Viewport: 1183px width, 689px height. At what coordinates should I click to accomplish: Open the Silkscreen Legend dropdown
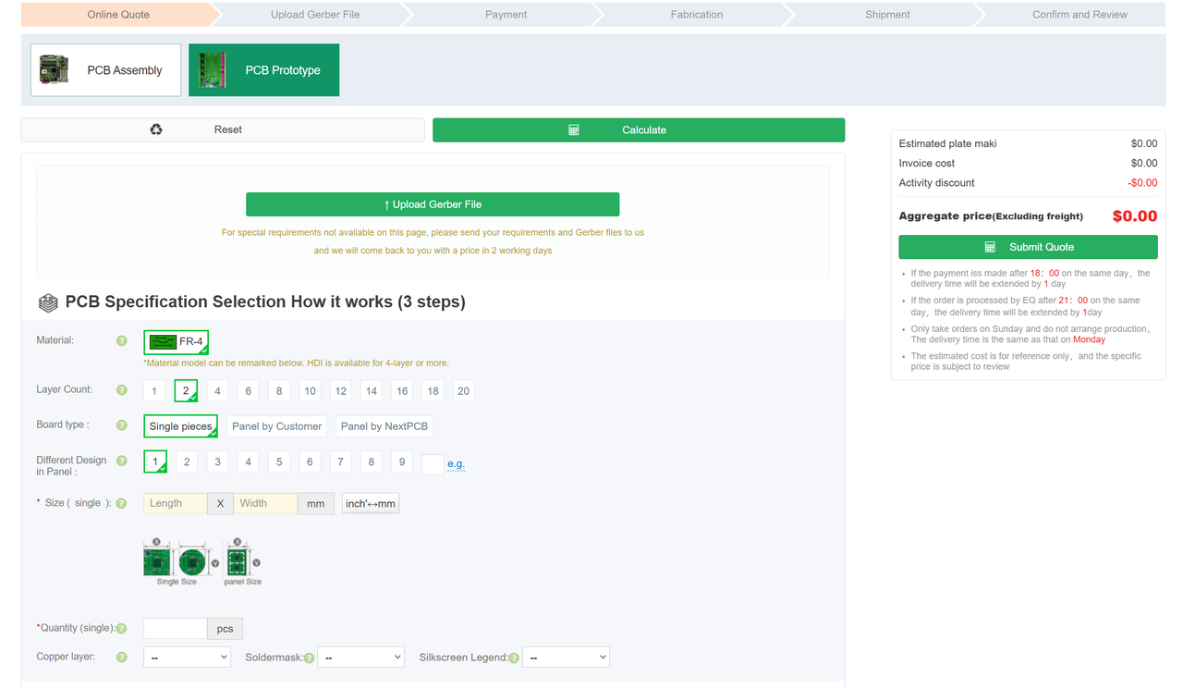[566, 658]
